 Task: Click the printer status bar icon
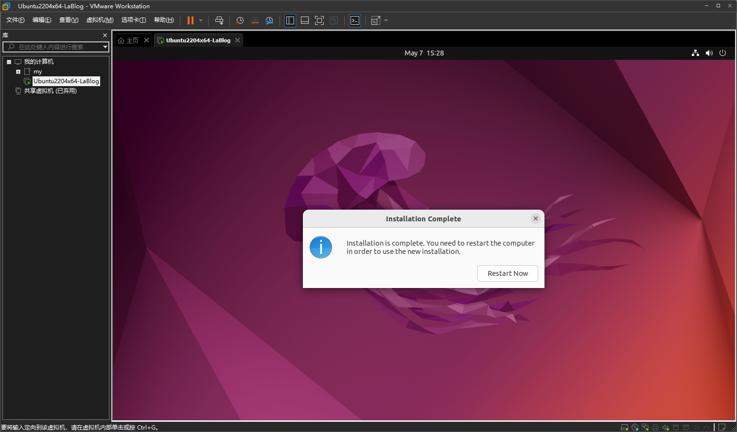[x=655, y=427]
